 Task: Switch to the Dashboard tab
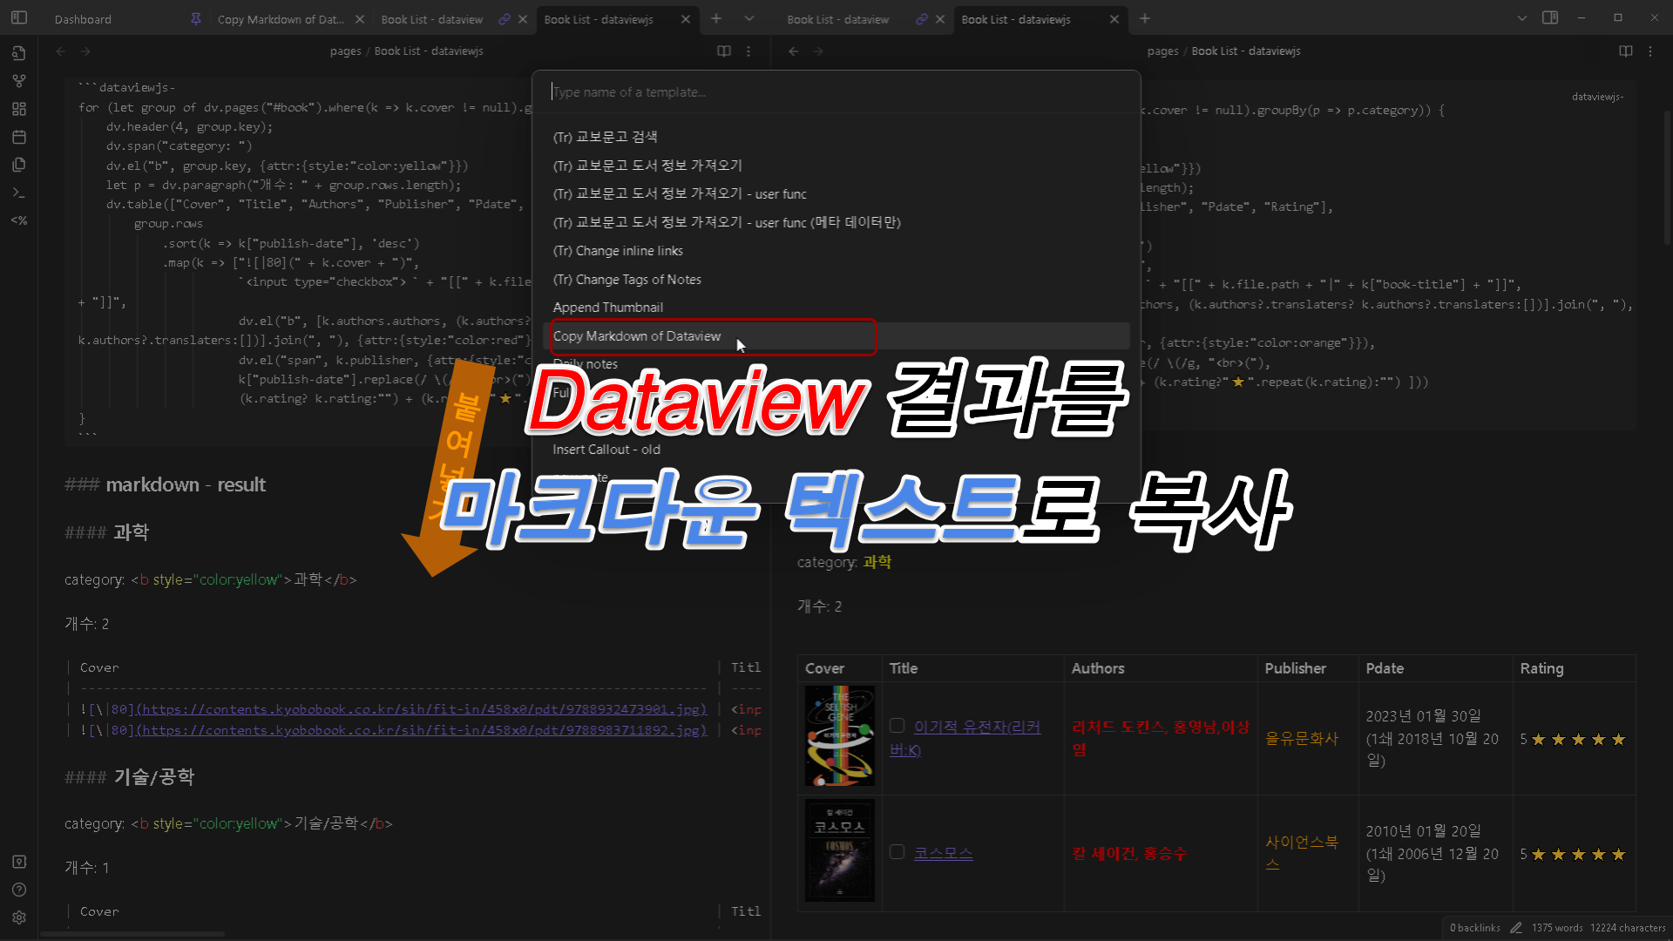(x=83, y=19)
